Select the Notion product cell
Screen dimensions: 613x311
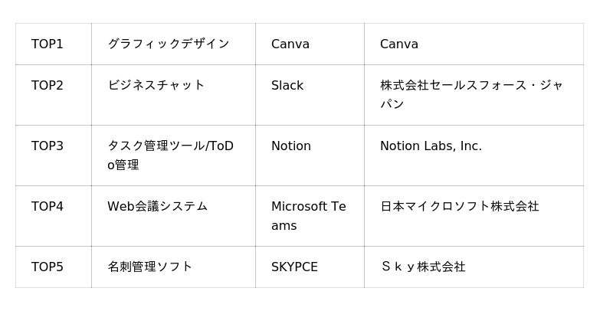coord(310,155)
